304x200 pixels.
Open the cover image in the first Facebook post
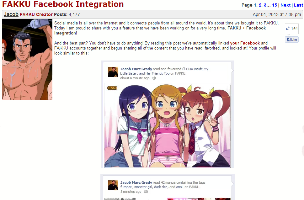pos(167,125)
